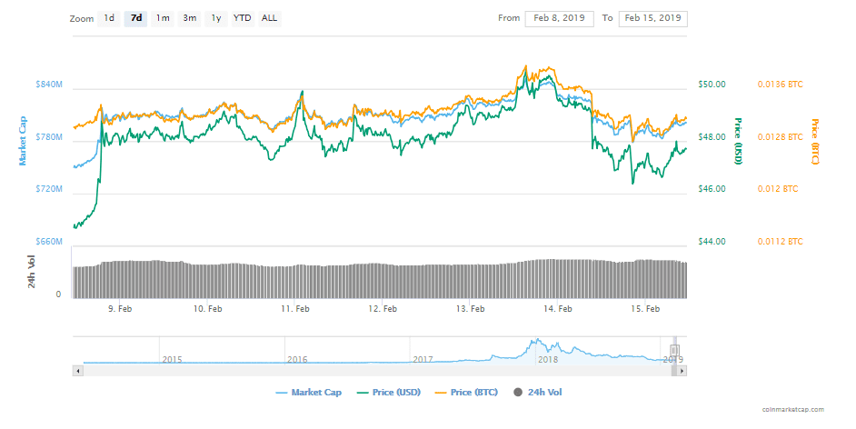Click the navigator range handle
The width and height of the screenshot is (856, 429).
click(x=674, y=350)
